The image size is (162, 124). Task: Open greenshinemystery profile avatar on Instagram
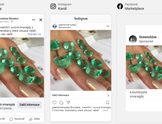(54, 26)
